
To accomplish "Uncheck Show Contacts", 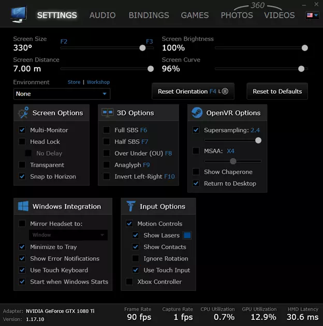I will [136, 247].
